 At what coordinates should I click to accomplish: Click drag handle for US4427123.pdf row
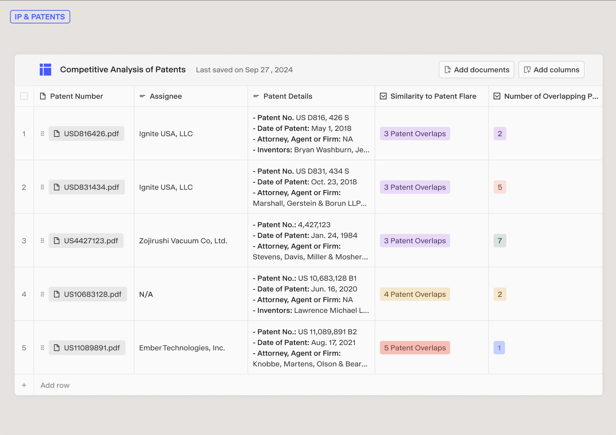(42, 241)
